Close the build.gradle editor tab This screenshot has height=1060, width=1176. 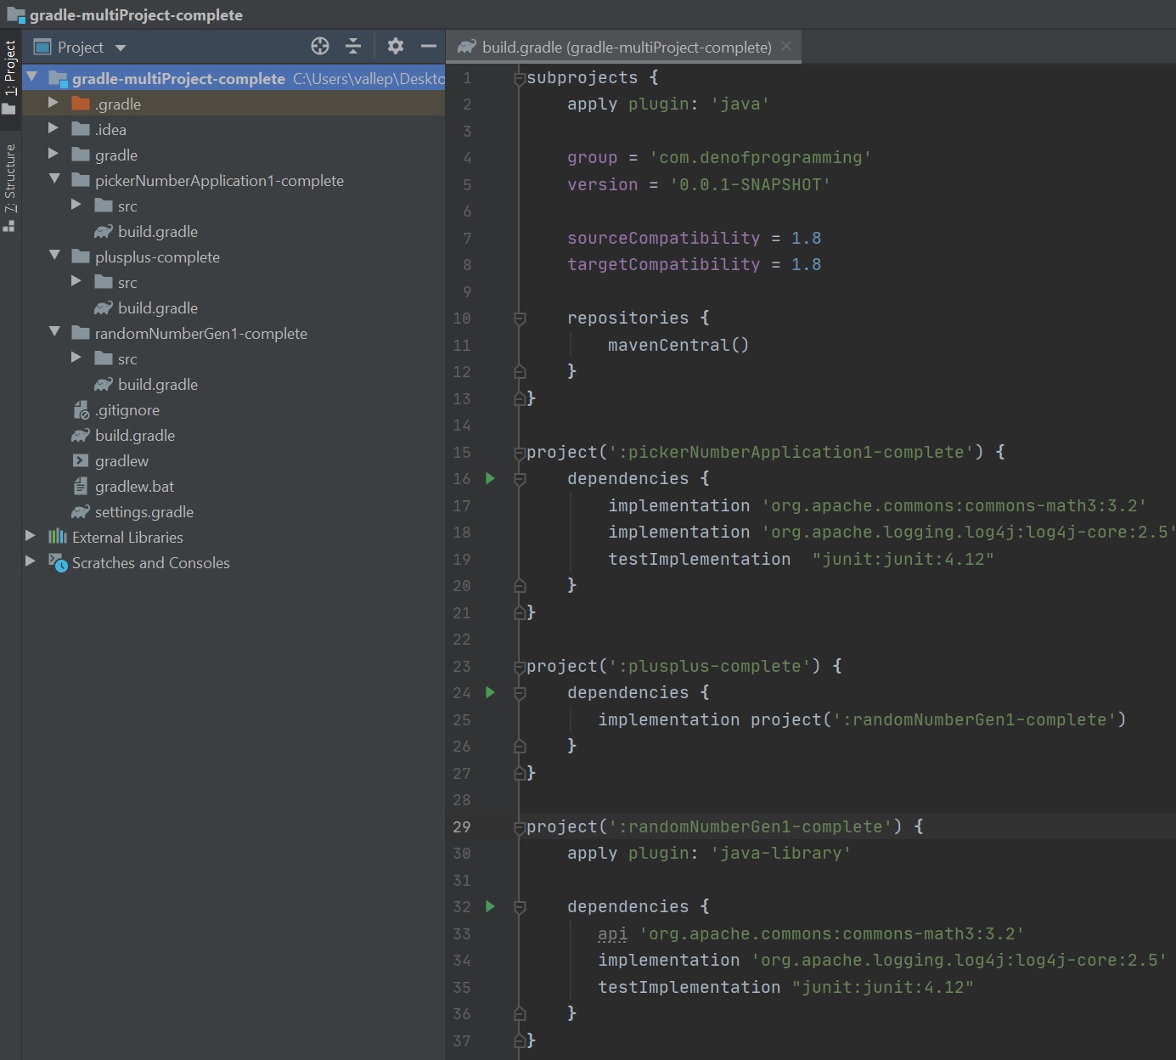(786, 47)
